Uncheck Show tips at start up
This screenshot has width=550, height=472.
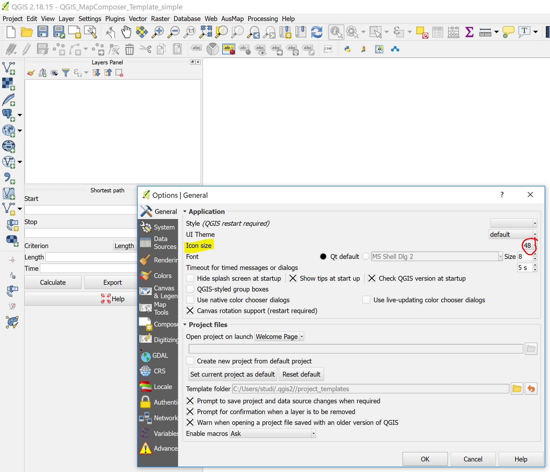293,278
